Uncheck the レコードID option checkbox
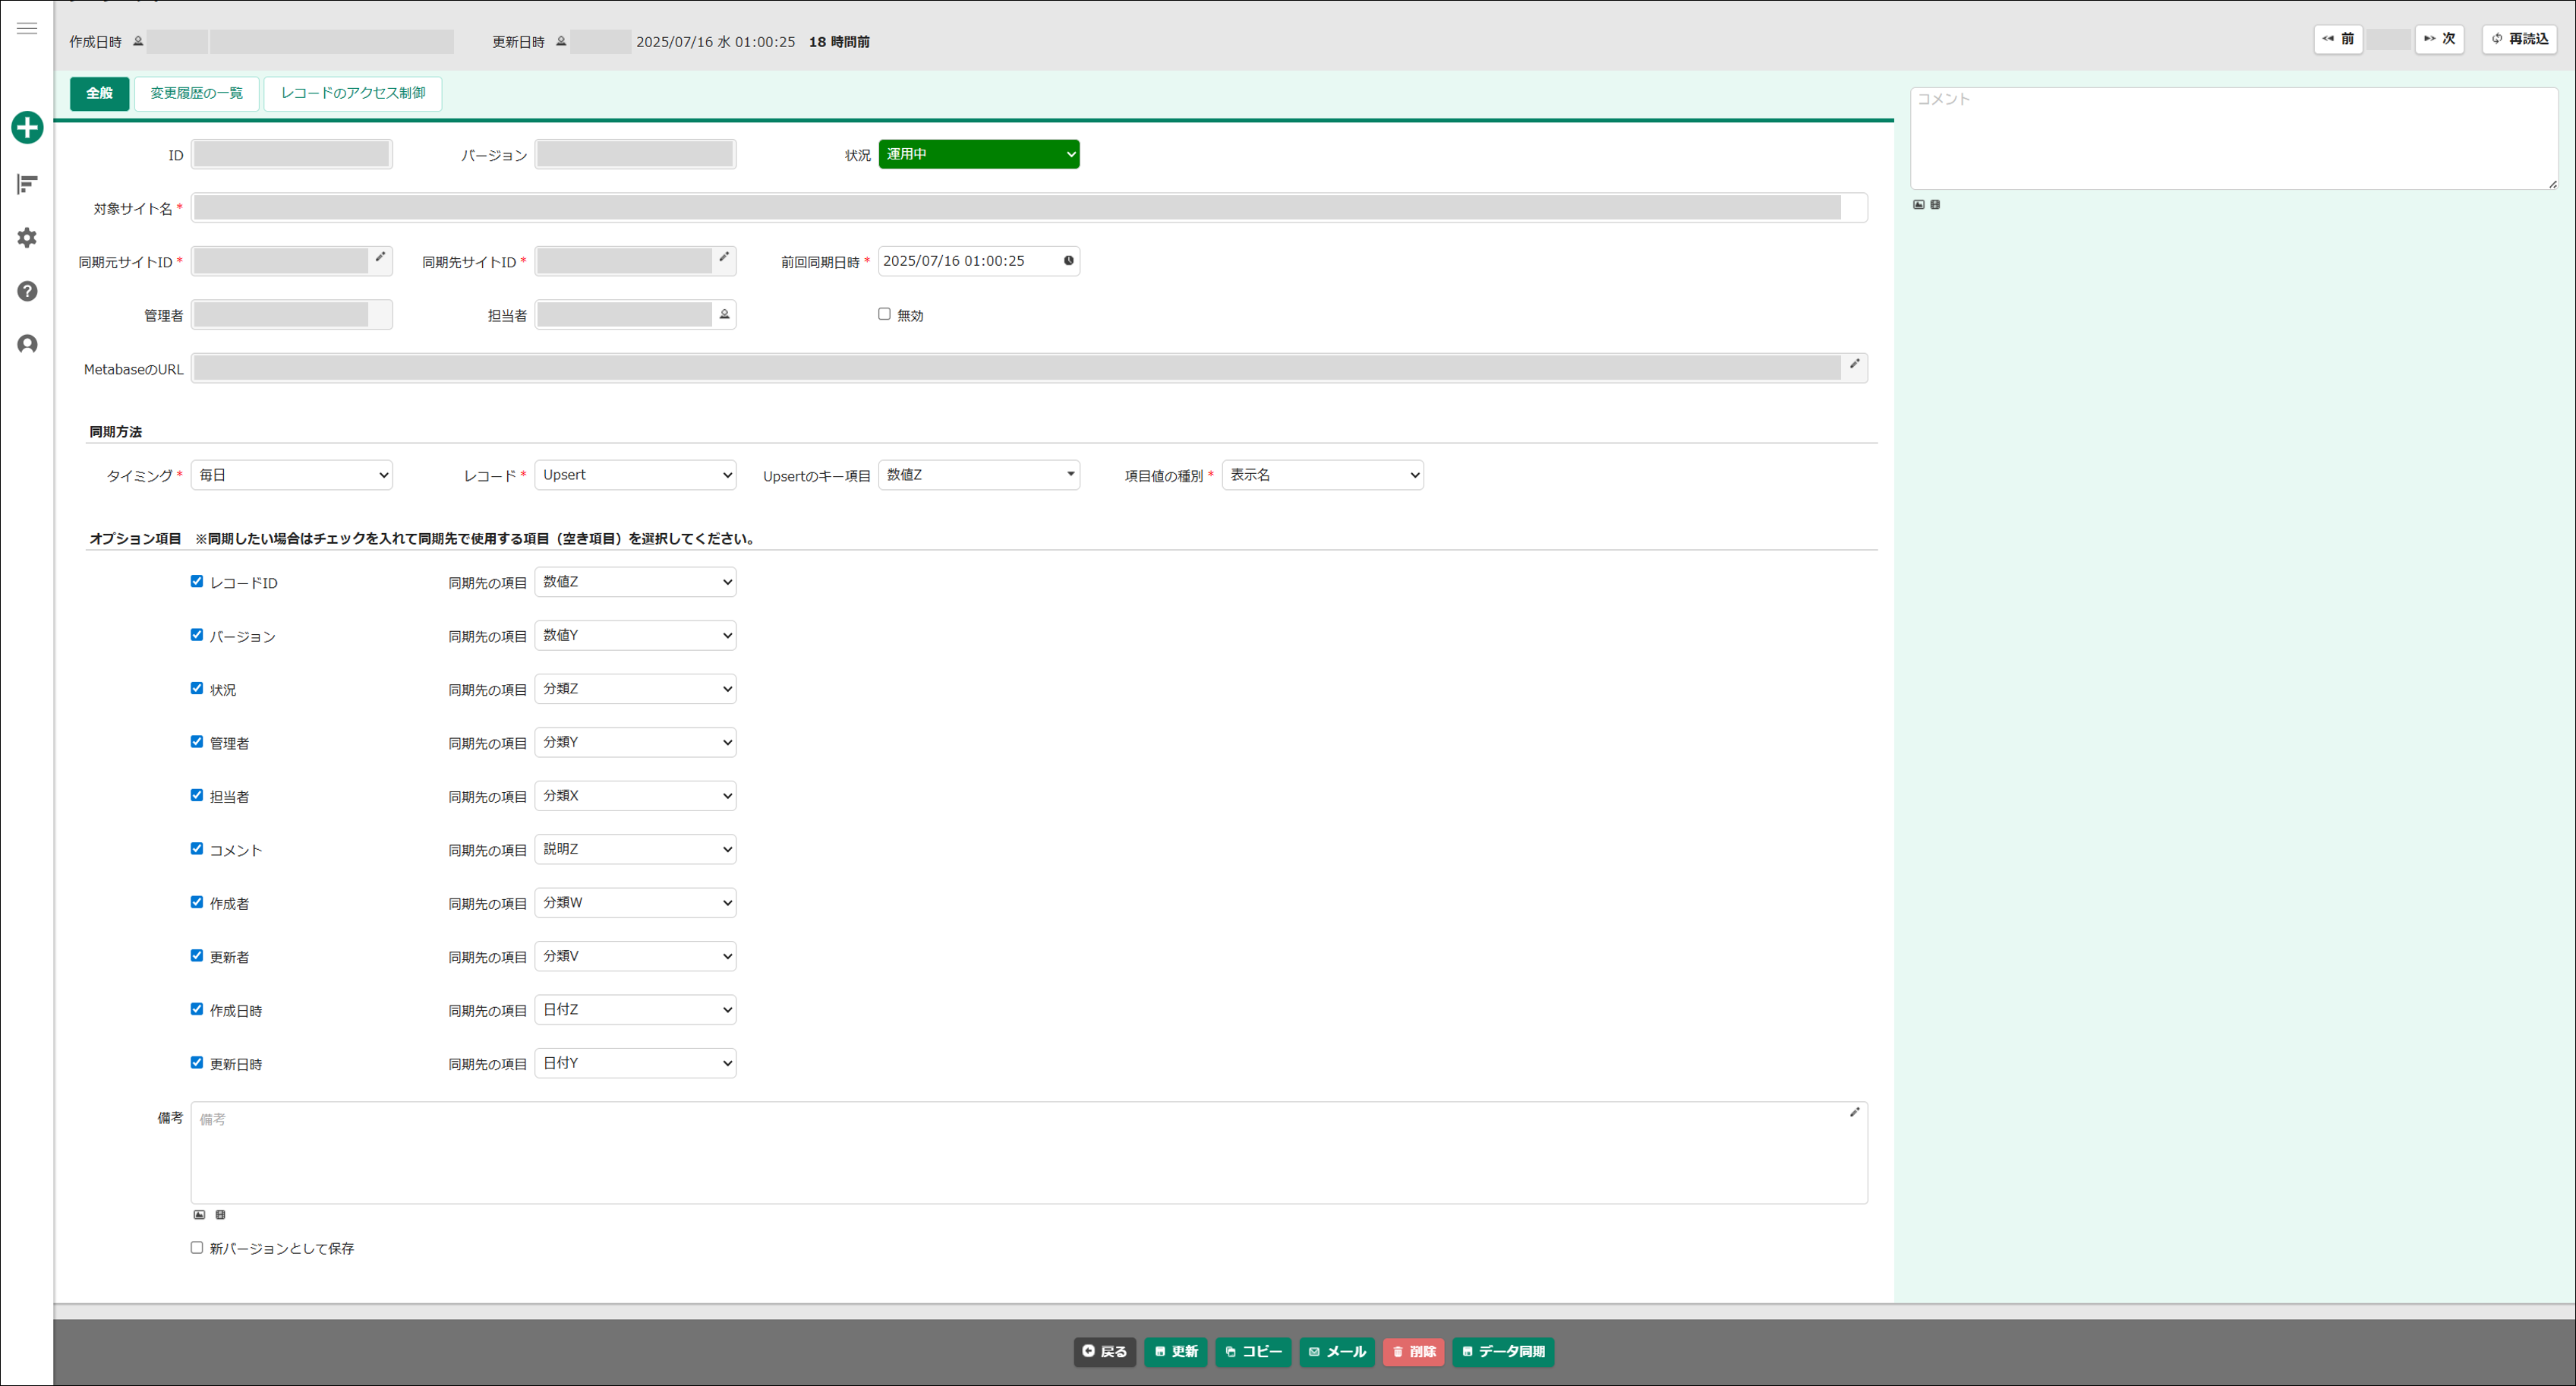The image size is (2576, 1386). click(197, 581)
